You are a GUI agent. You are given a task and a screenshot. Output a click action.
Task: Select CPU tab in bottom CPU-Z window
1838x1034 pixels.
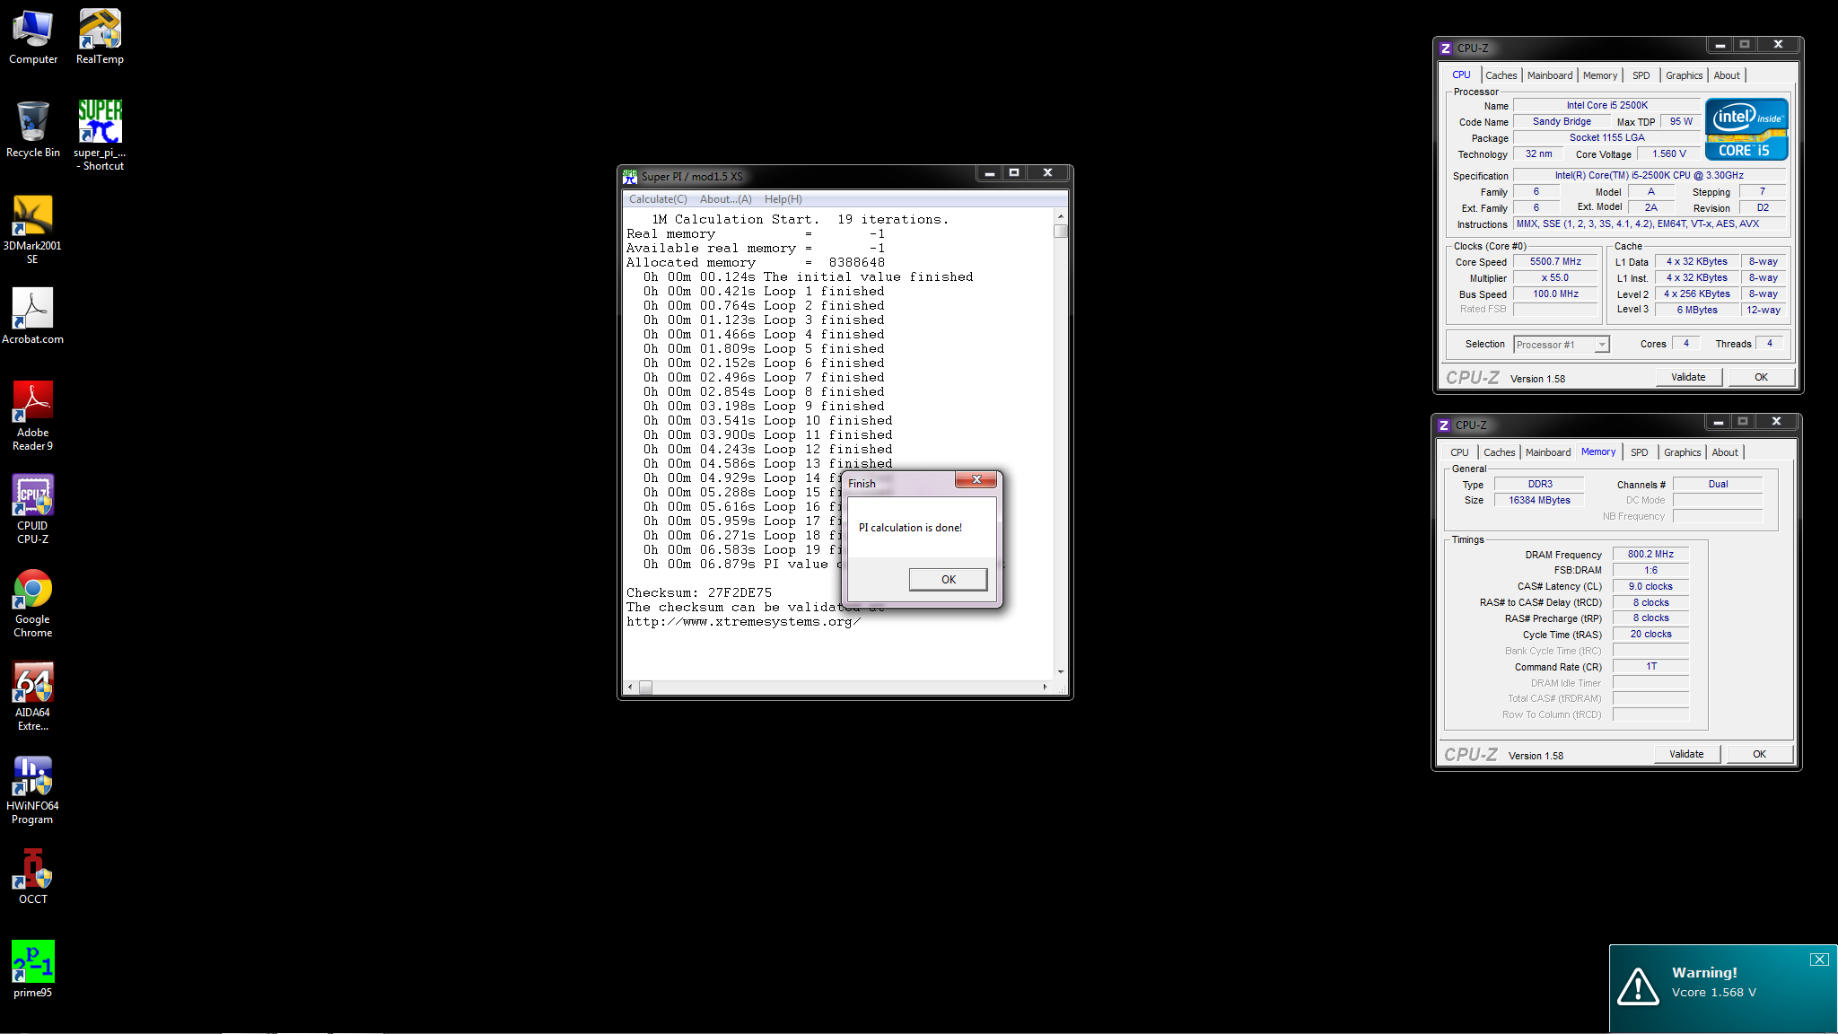point(1459,452)
